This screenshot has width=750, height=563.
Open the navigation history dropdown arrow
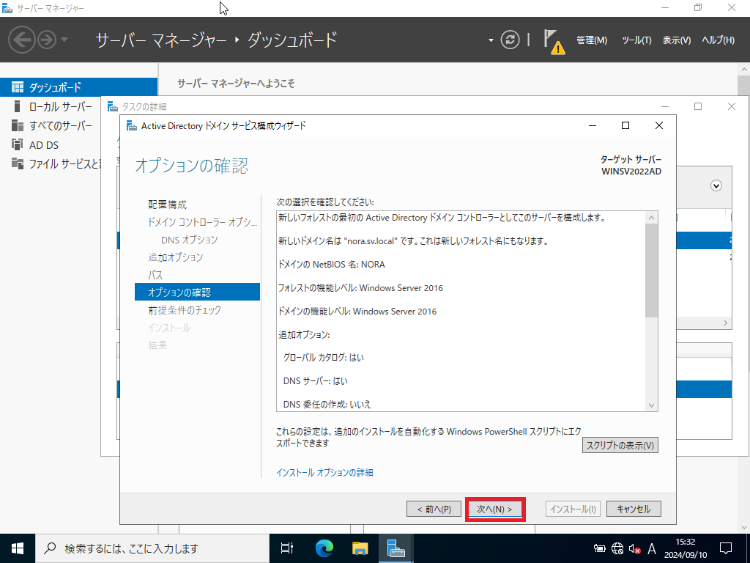coord(64,40)
